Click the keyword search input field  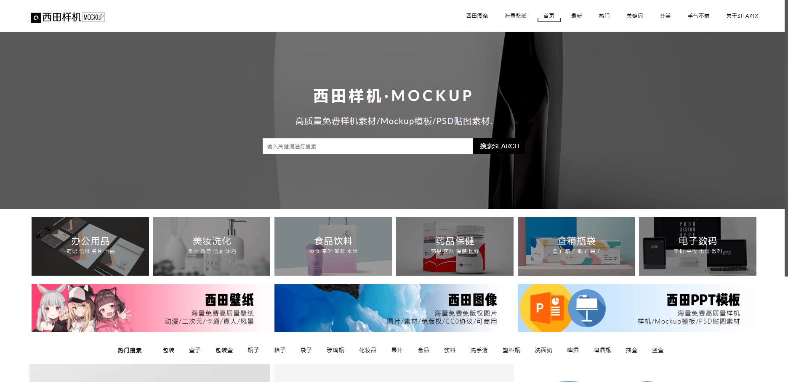click(367, 146)
